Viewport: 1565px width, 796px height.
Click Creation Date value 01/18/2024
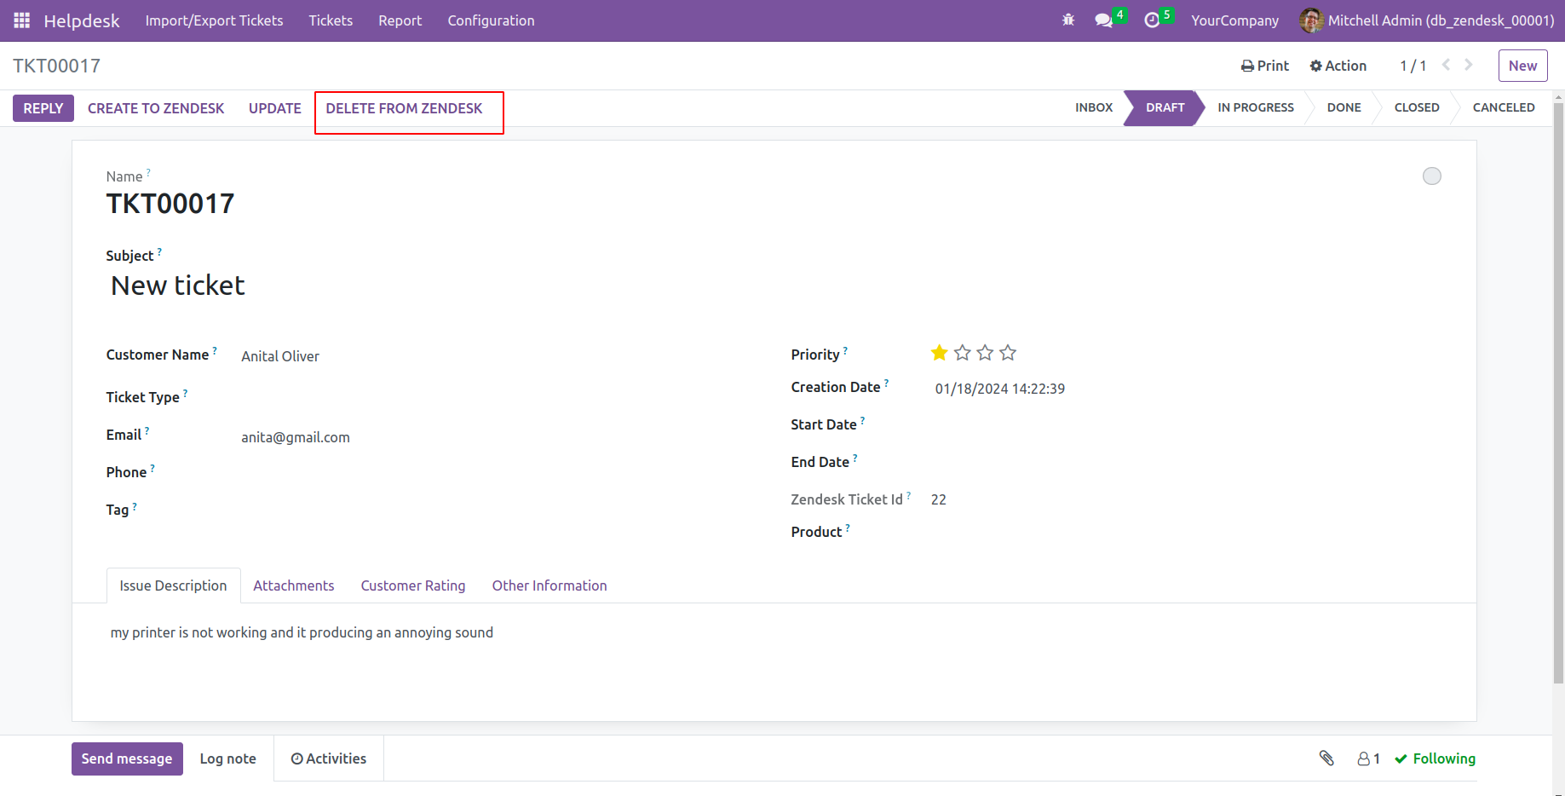pyautogui.click(x=1000, y=389)
